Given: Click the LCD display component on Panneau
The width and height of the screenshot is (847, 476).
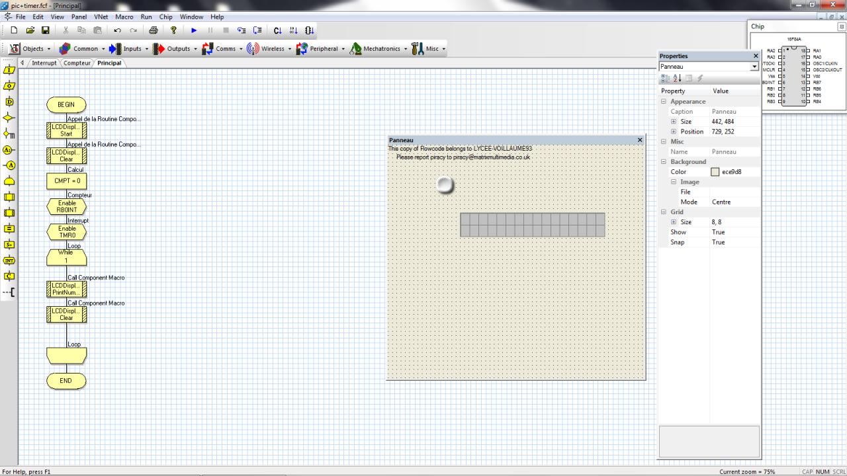Looking at the screenshot, I should (533, 225).
